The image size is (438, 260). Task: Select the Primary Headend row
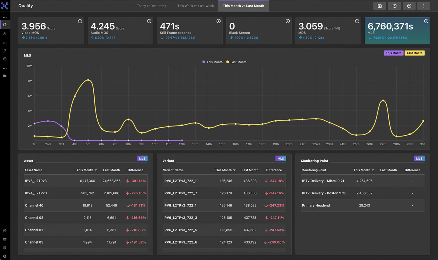click(x=363, y=206)
